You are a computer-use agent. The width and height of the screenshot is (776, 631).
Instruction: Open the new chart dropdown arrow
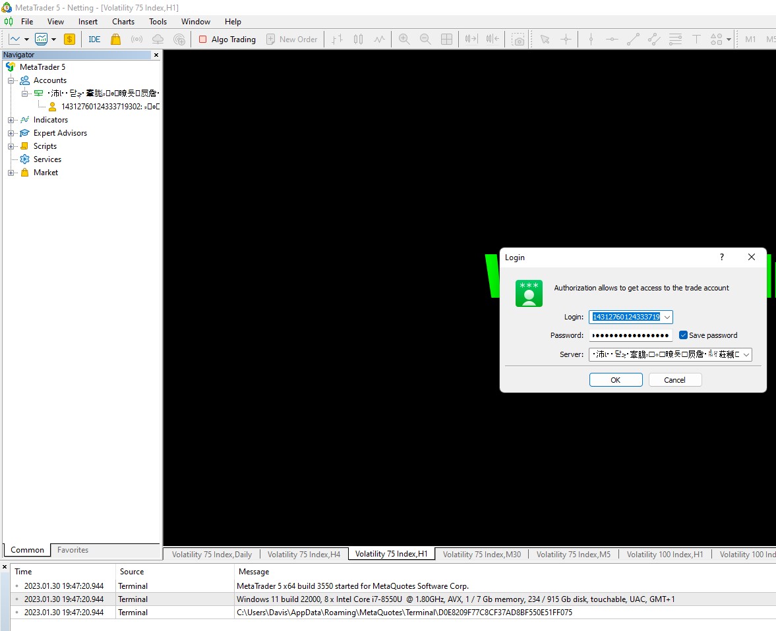(x=27, y=40)
